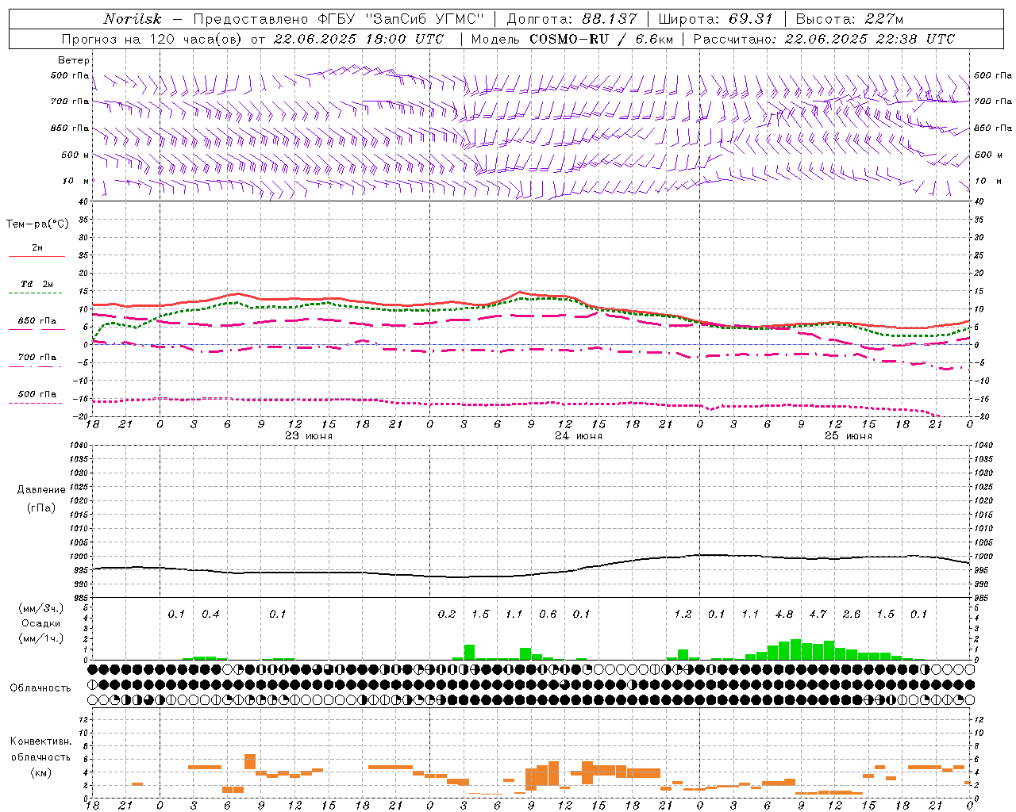Select the 'Широта: 69.31' latitude field
The image size is (1016, 812).
[715, 19]
